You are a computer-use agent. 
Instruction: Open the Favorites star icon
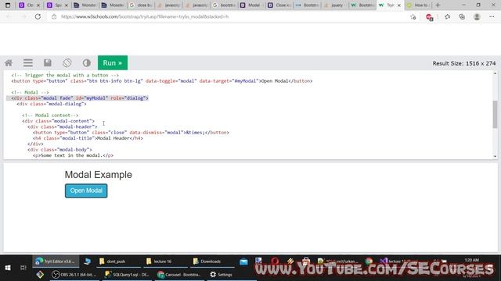tap(447, 16)
